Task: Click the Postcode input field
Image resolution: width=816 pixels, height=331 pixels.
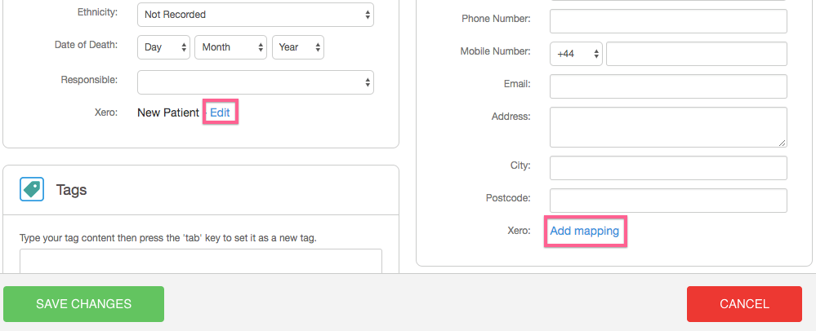Action: [668, 200]
